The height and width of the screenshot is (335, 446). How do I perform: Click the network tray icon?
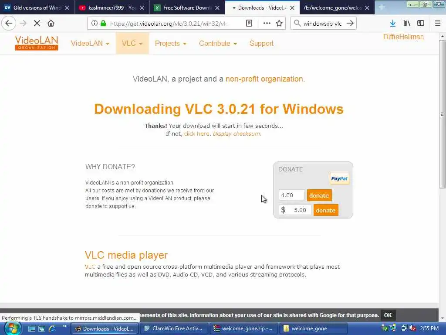coord(404,328)
